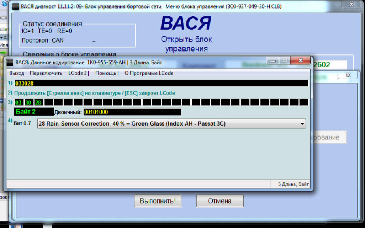
Task: Click the Открыть блок управления heading
Action: (x=186, y=44)
